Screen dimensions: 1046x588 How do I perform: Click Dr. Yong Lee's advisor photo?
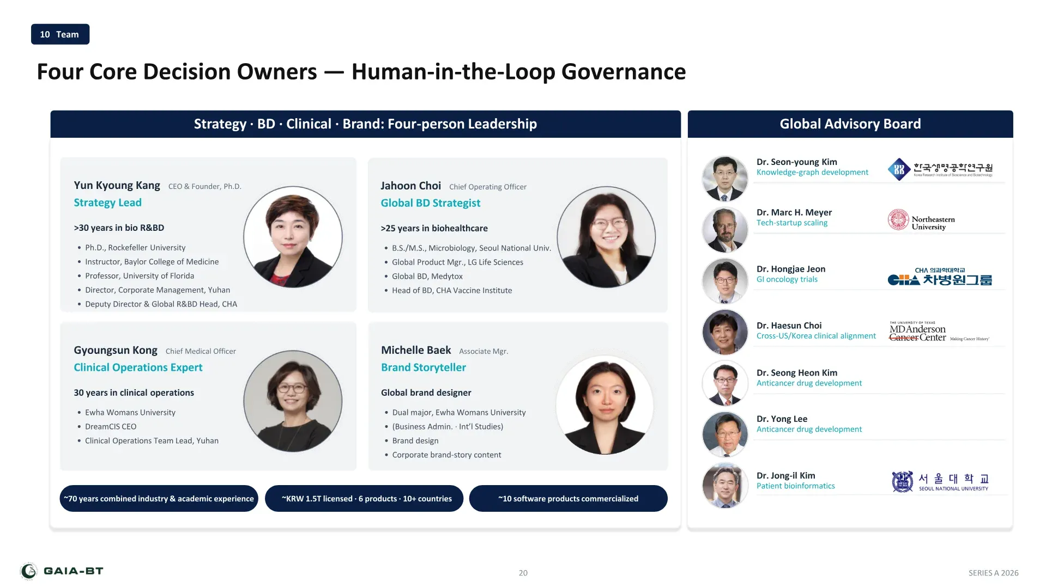725,434
